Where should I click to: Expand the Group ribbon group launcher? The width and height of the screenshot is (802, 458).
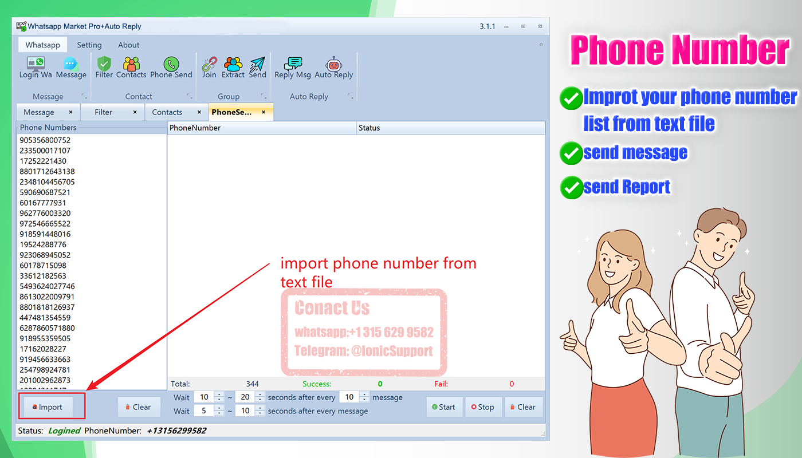click(264, 96)
